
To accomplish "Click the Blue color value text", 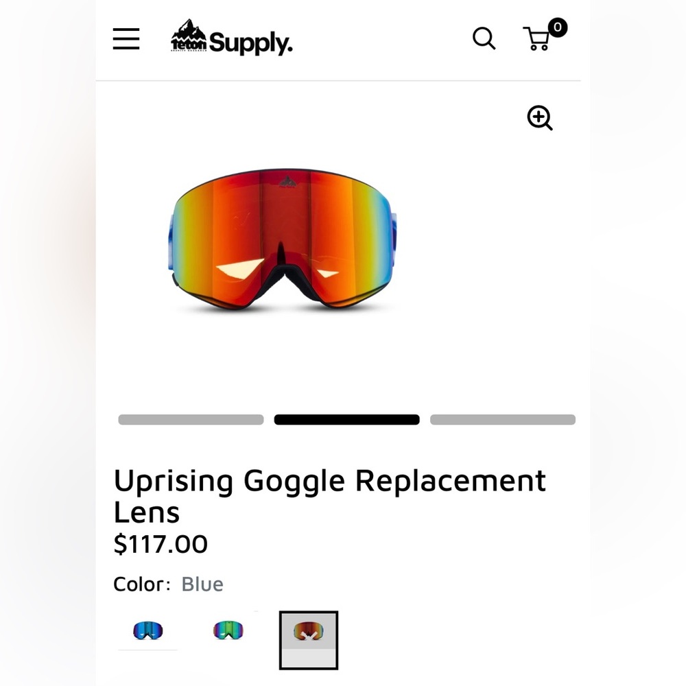I will tap(202, 584).
